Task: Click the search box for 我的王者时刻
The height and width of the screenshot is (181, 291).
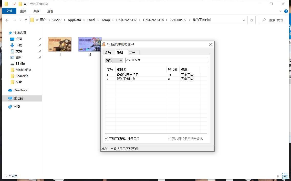Action: pyautogui.click(x=272, y=20)
